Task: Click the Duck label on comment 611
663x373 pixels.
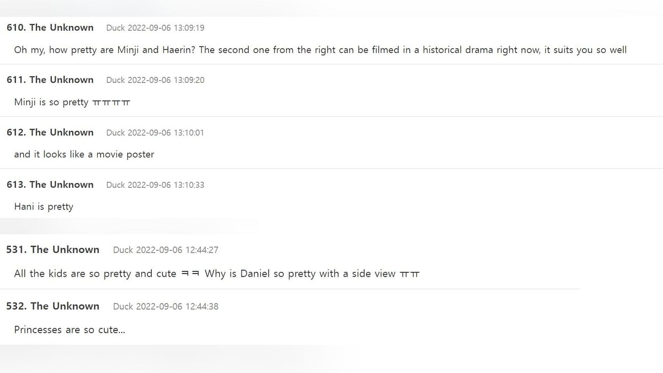Action: point(115,80)
